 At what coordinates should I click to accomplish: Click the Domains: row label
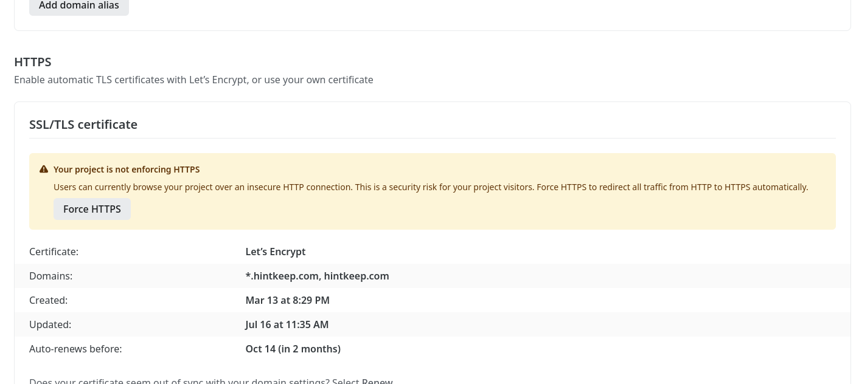click(50, 276)
